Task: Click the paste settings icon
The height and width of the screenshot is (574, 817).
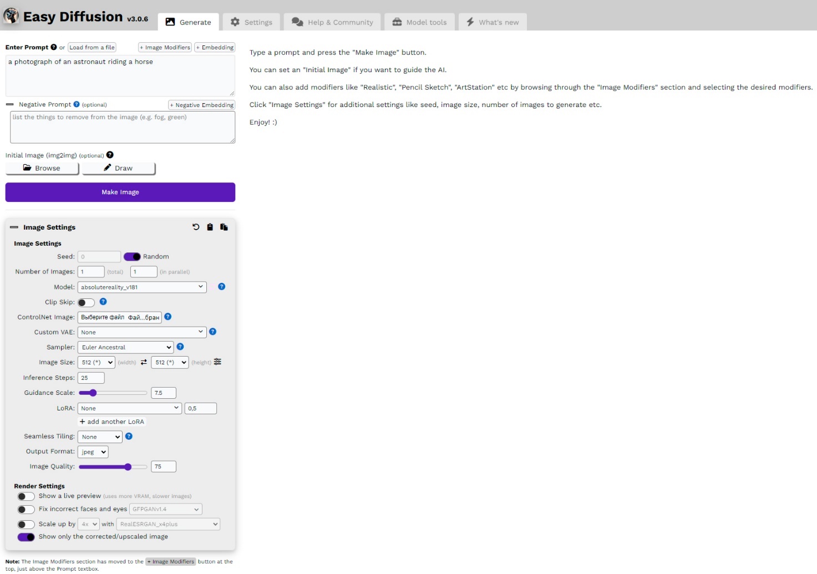Action: pyautogui.click(x=224, y=227)
